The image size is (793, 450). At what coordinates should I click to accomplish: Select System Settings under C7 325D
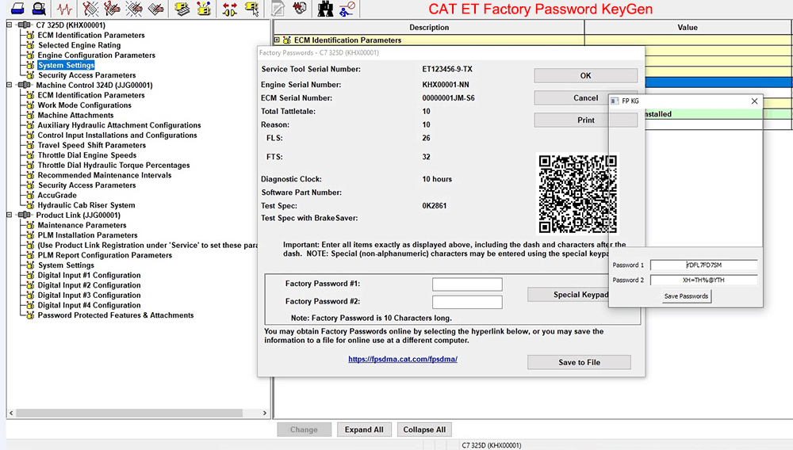coord(66,65)
